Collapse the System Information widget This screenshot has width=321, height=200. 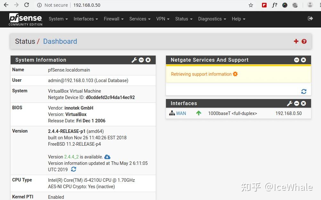click(x=141, y=60)
